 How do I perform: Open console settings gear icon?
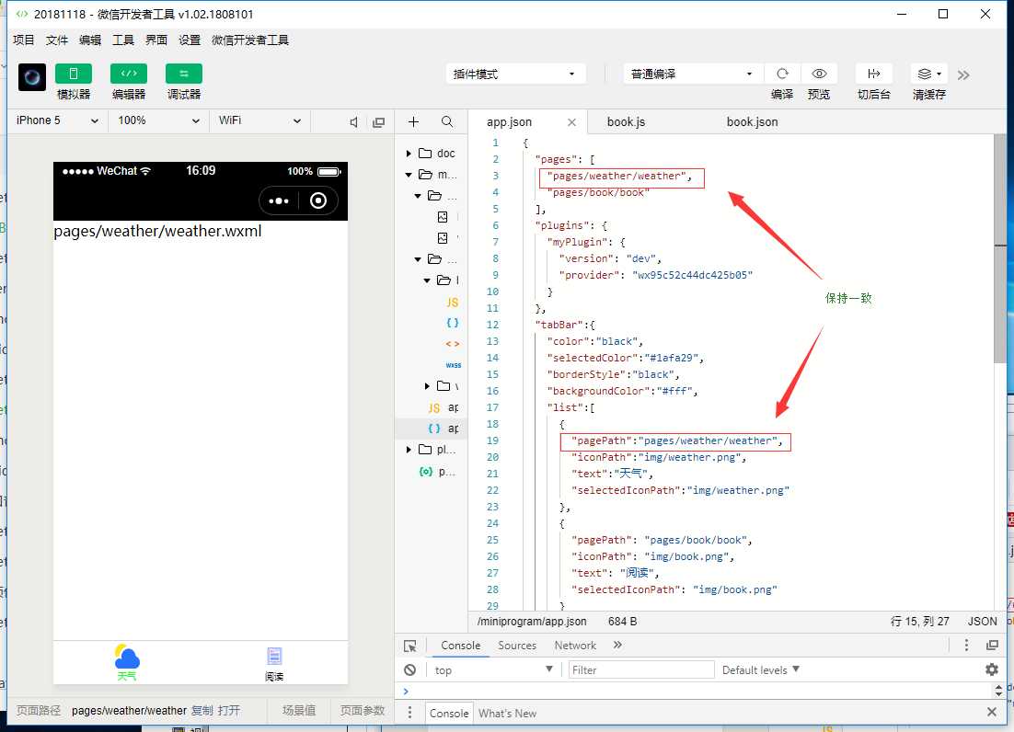pos(992,670)
